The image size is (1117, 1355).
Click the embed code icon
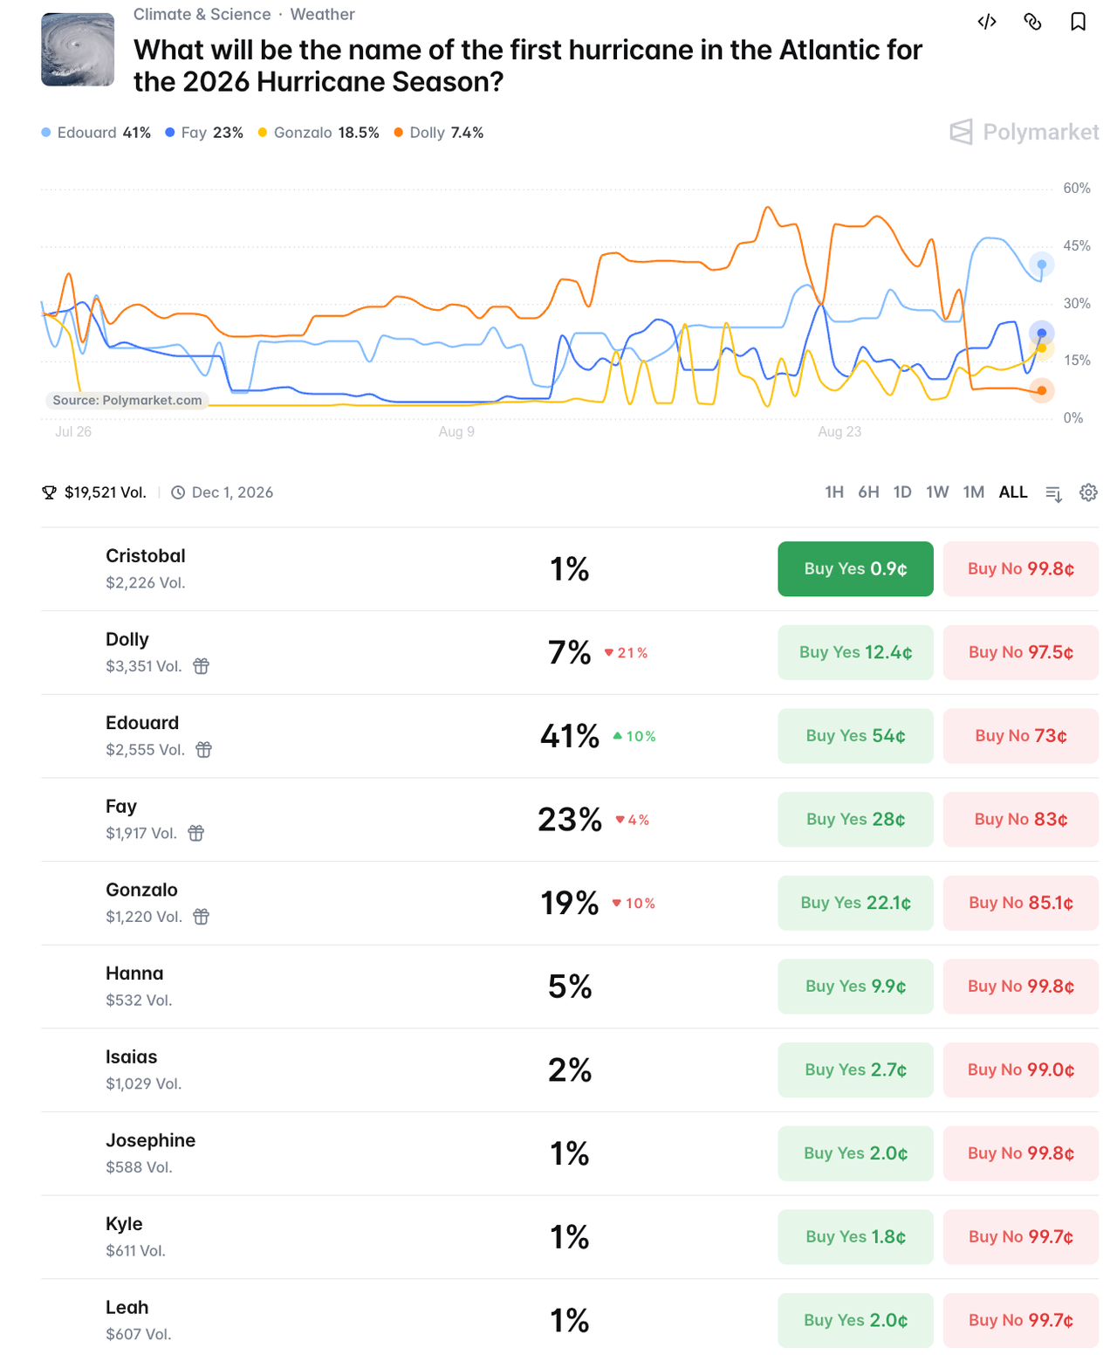click(987, 22)
